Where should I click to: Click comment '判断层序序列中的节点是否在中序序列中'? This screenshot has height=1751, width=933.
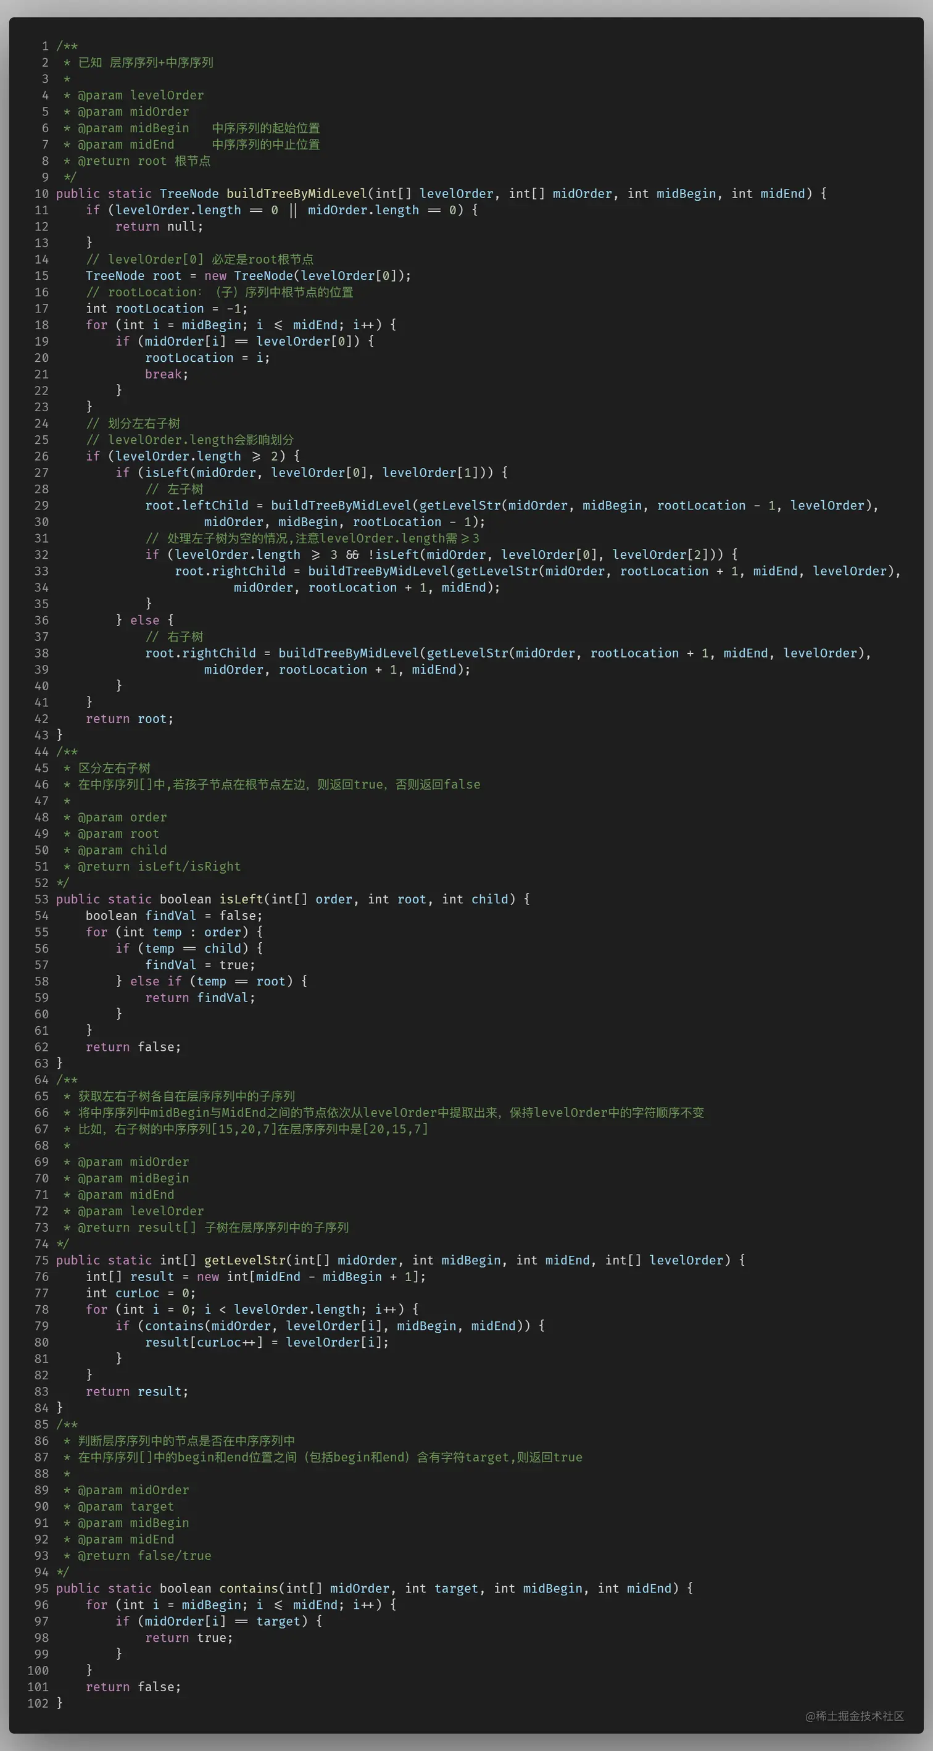(186, 1441)
